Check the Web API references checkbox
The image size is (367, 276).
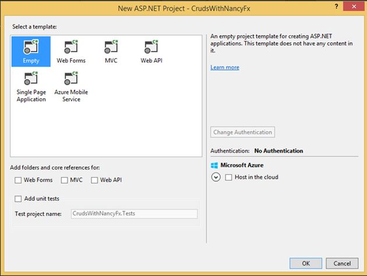point(94,180)
